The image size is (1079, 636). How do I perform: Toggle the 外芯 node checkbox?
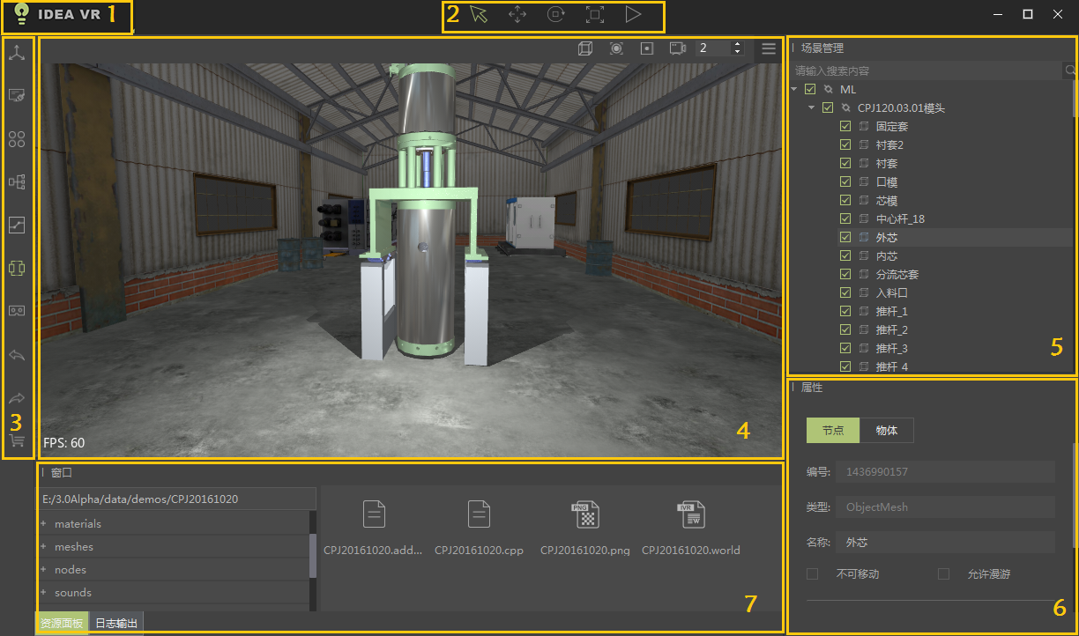845,237
